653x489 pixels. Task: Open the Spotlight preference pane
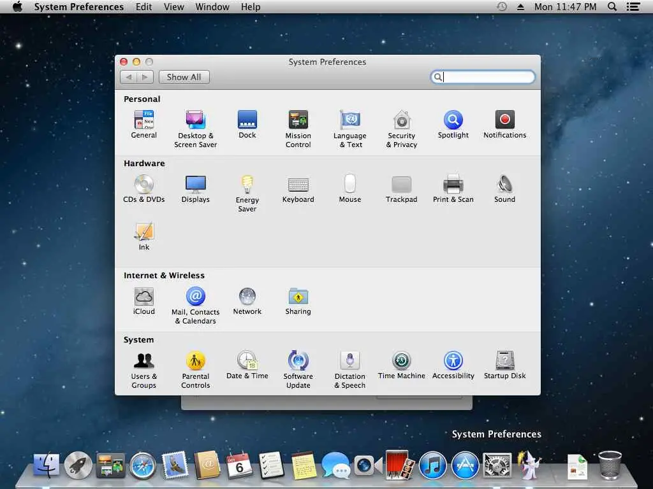pos(453,124)
